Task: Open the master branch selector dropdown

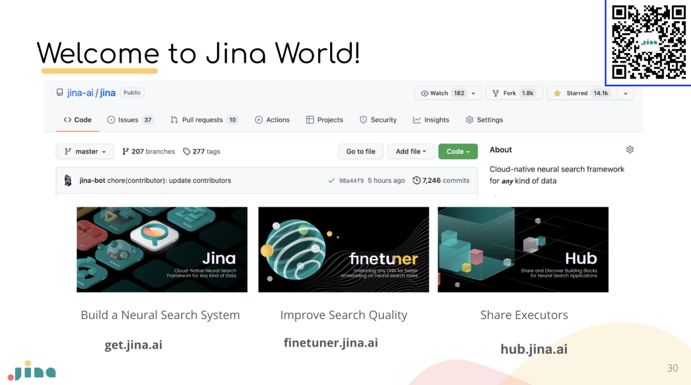Action: tap(85, 152)
